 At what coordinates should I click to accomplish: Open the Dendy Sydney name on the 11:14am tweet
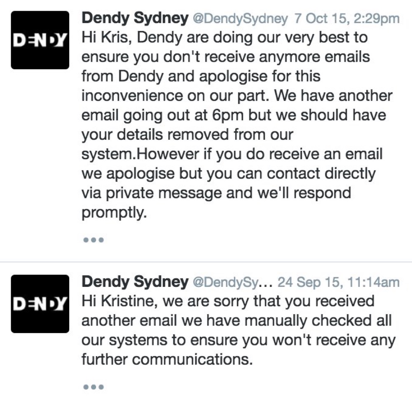pos(135,282)
